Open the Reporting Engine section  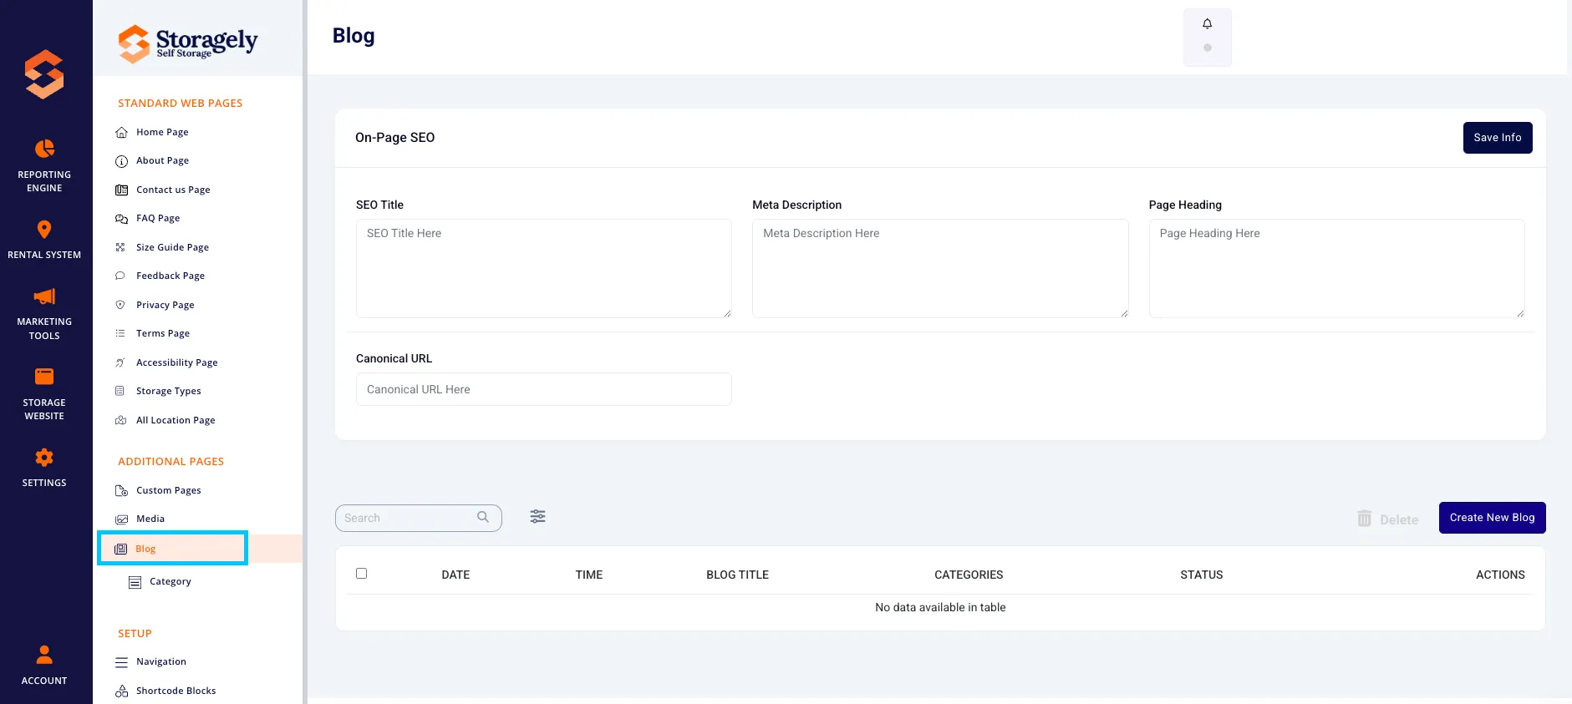click(44, 166)
